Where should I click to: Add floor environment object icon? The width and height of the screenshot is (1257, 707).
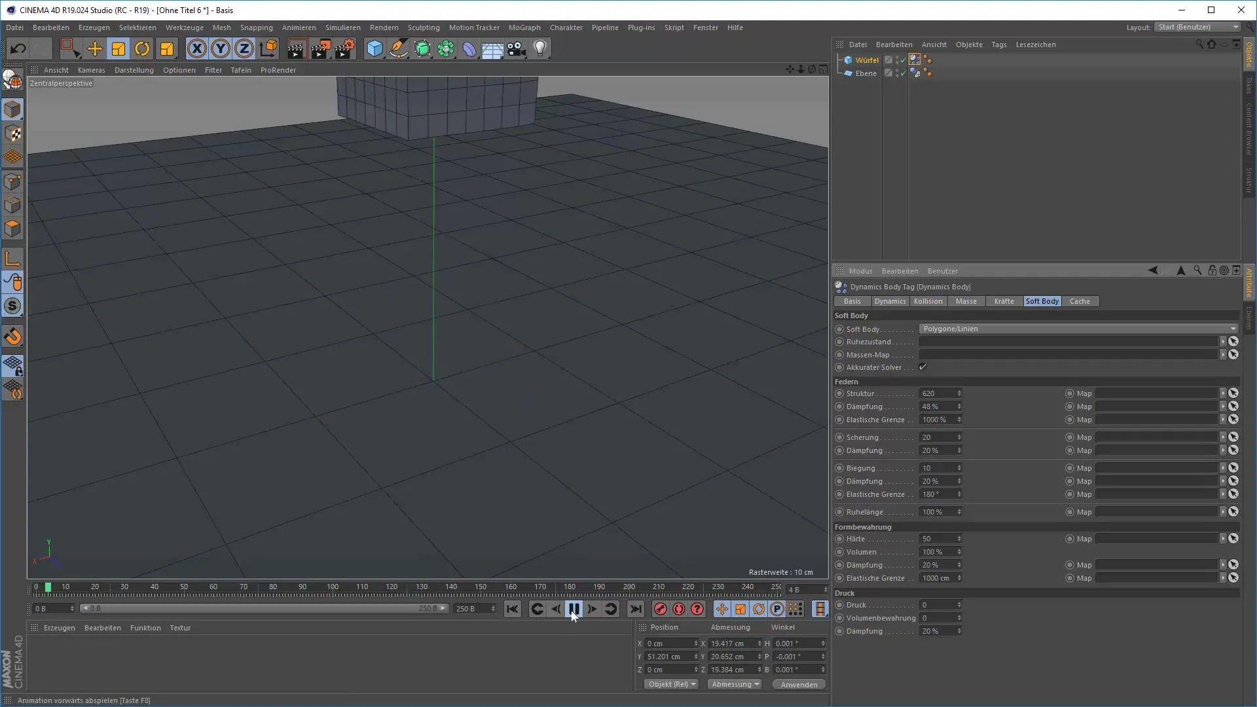(x=492, y=48)
